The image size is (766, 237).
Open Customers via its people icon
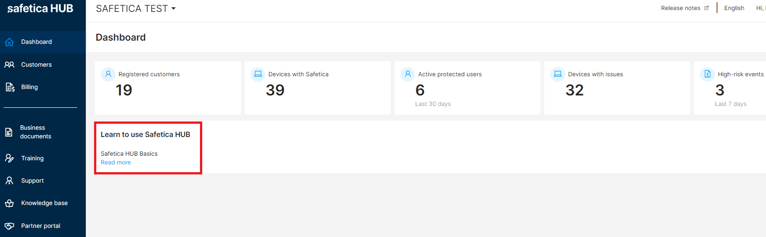click(x=9, y=64)
